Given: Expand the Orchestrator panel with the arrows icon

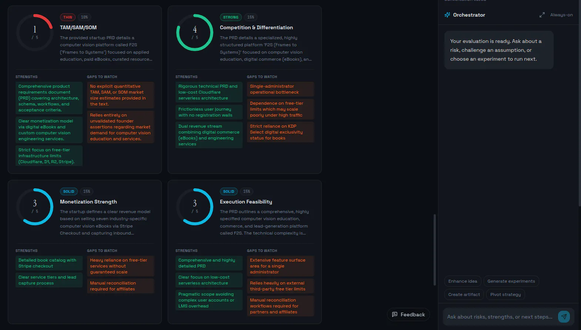Looking at the screenshot, I should click(542, 15).
